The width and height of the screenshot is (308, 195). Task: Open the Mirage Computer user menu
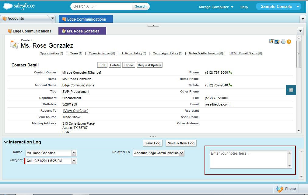tap(216, 7)
